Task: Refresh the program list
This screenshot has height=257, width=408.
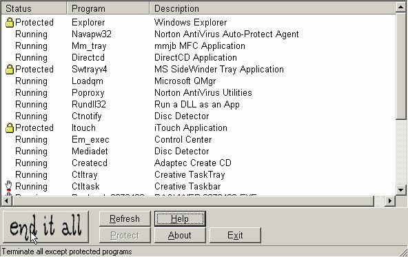Action: click(x=125, y=218)
